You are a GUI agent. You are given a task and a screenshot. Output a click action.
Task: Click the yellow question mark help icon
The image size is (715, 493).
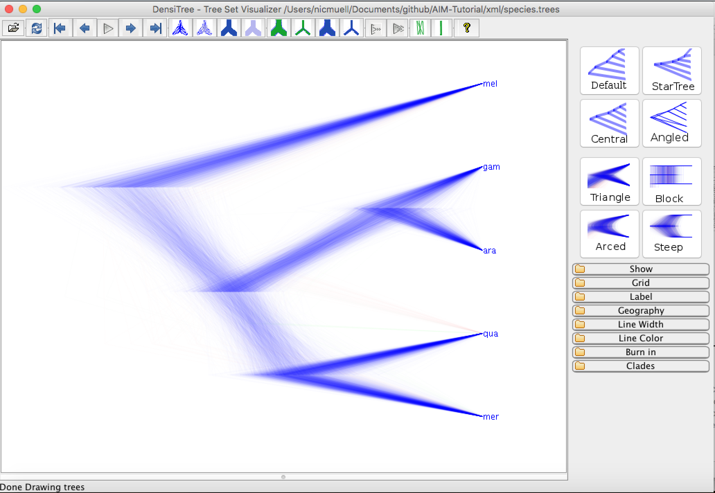pyautogui.click(x=467, y=28)
